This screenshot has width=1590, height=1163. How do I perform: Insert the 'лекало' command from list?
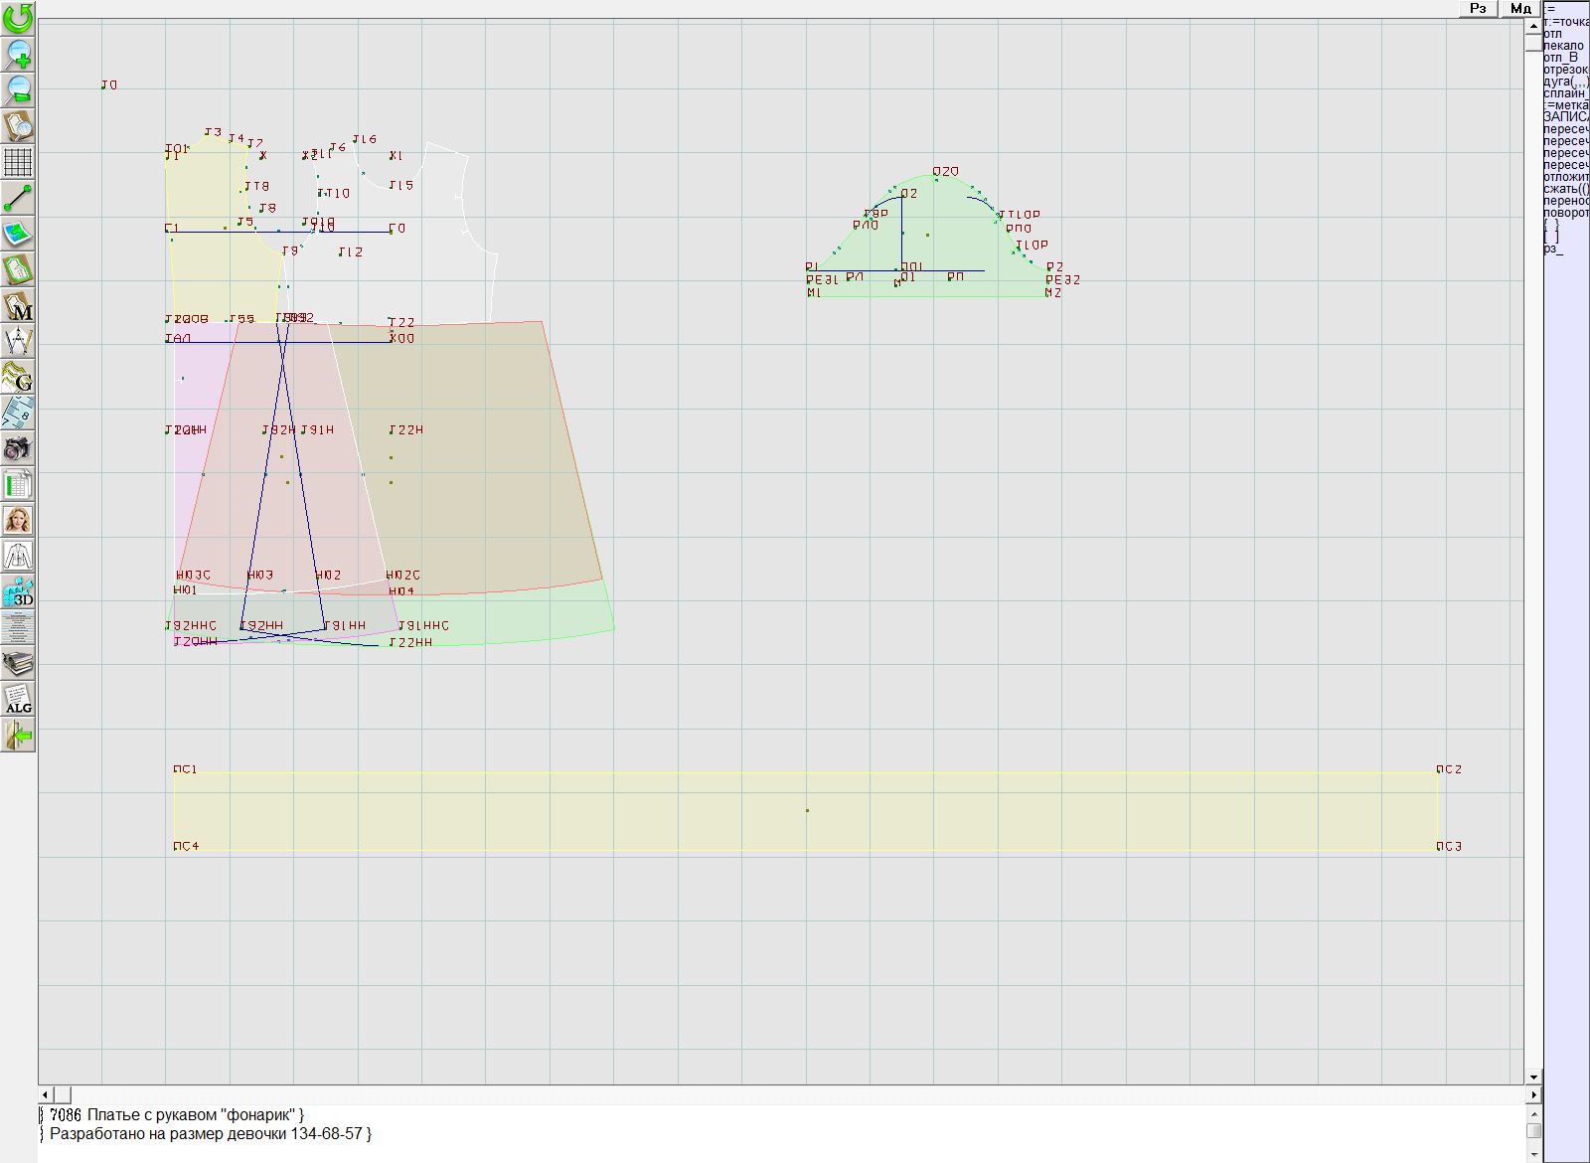tap(1563, 46)
